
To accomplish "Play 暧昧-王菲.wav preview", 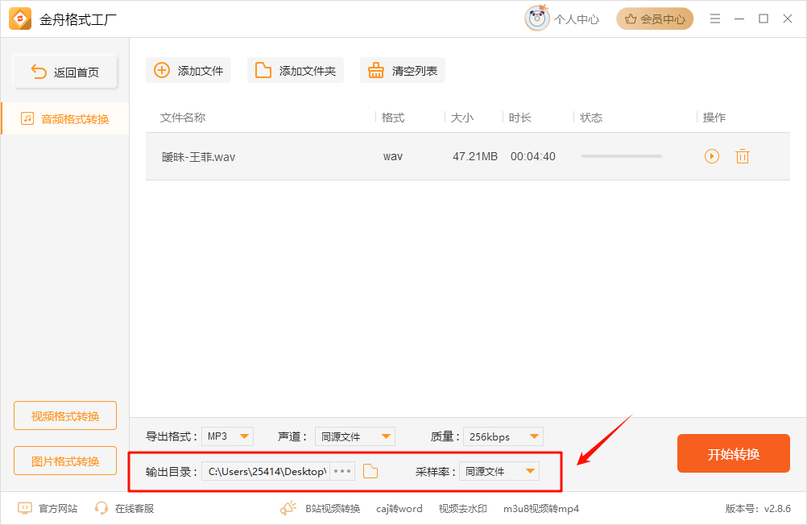I will click(x=712, y=156).
